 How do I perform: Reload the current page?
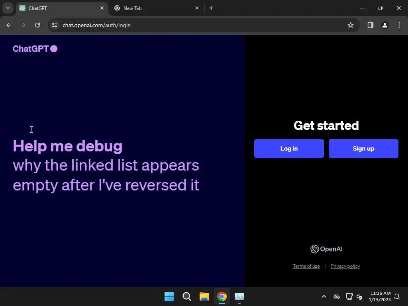pos(37,25)
